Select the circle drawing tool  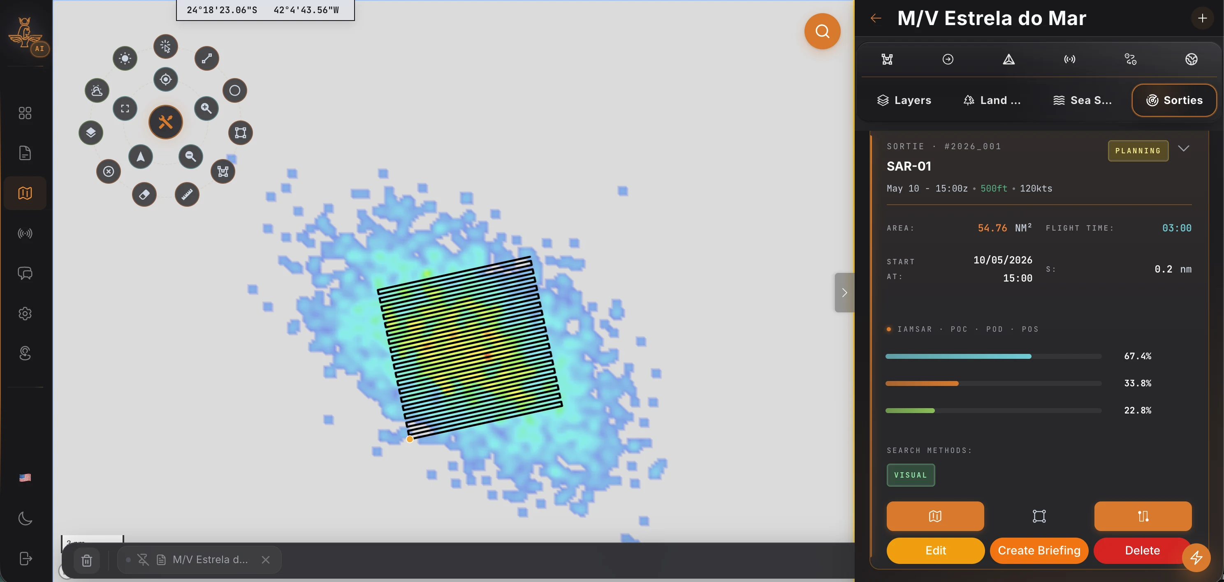[235, 90]
